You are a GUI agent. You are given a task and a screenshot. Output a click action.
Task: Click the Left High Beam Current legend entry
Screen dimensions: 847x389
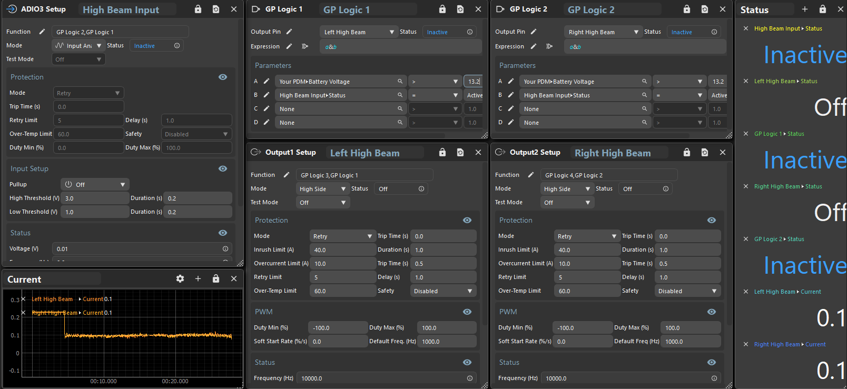click(53, 299)
